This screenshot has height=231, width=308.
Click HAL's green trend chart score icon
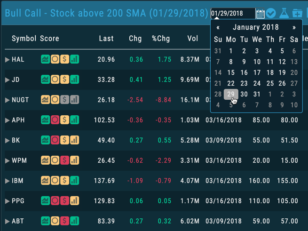pos(45,60)
